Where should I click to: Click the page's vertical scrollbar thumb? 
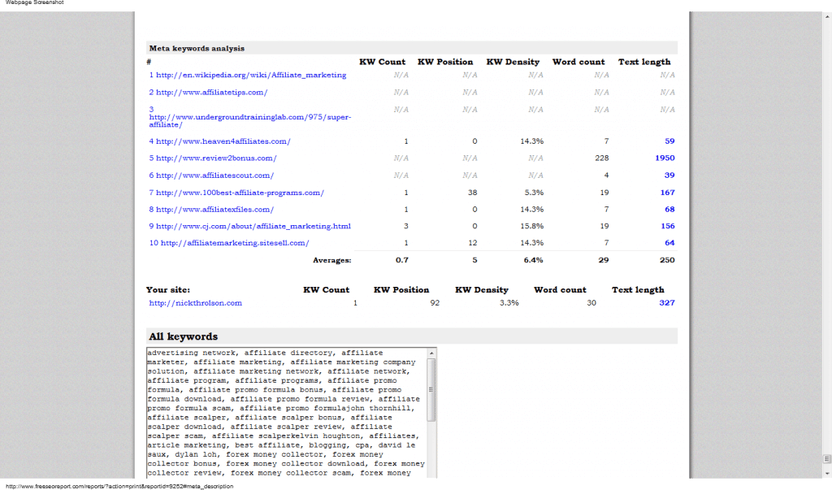pos(826,458)
